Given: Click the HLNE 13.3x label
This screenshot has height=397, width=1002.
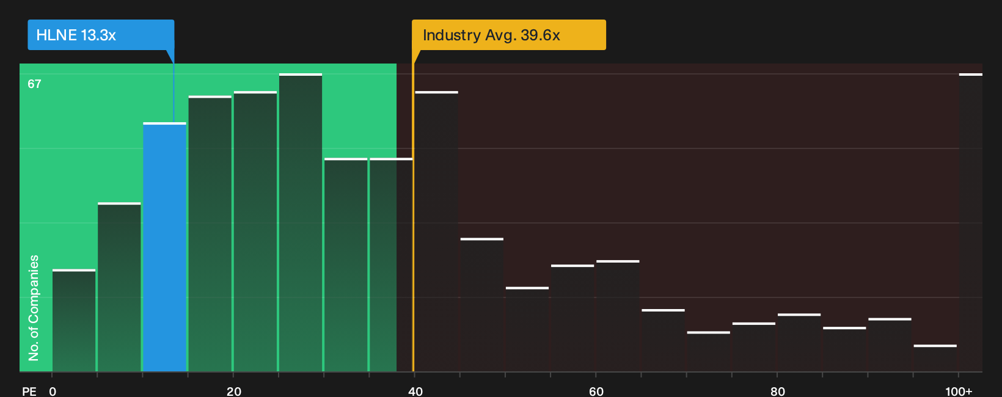Looking at the screenshot, I should tap(101, 35).
